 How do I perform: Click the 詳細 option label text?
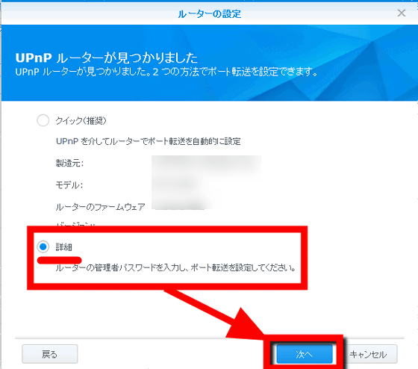(63, 247)
